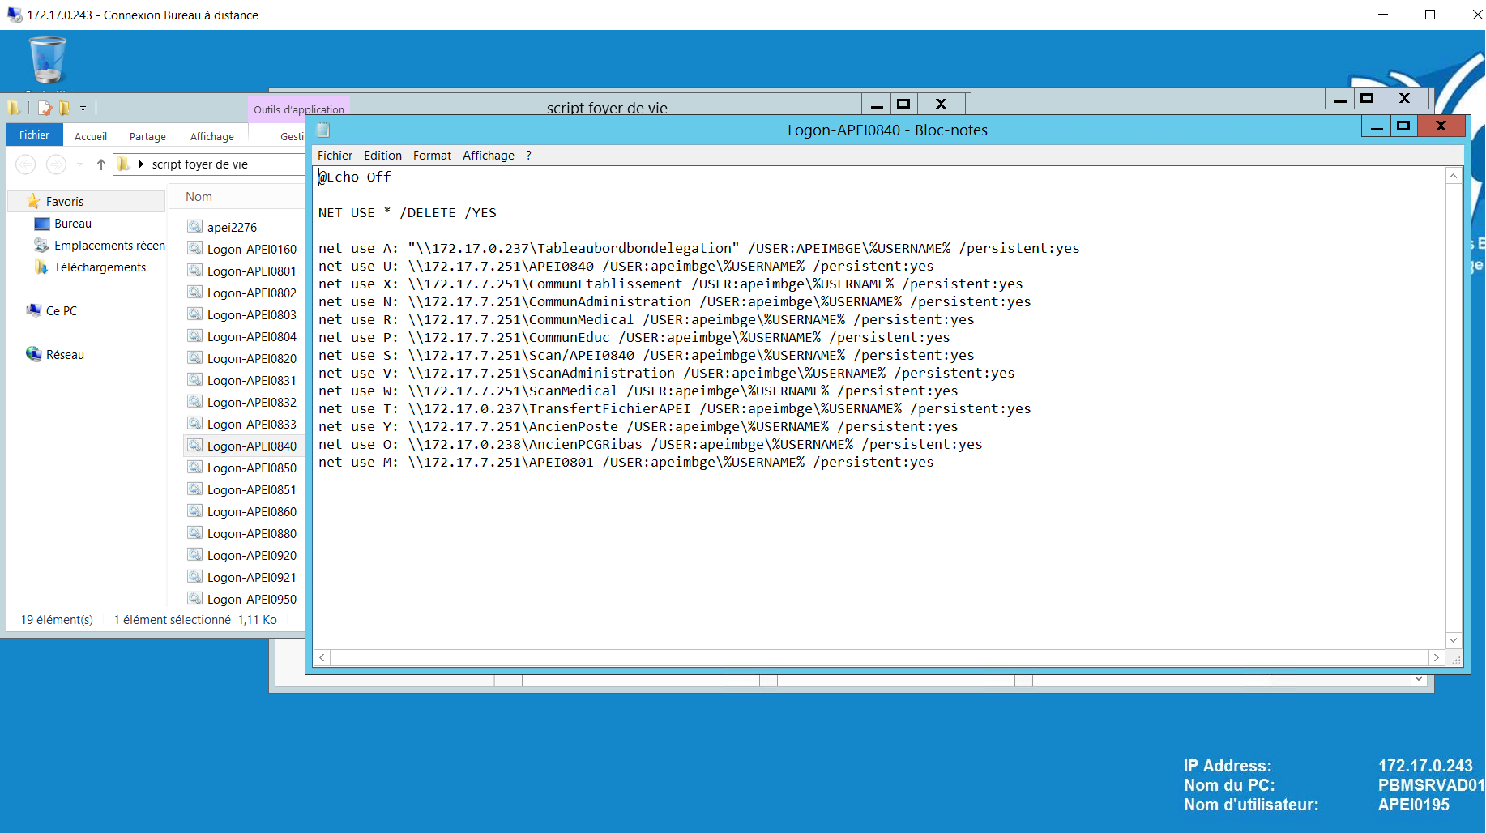Viewport: 1486px width, 833px height.
Task: Select the Ce PC computer icon
Action: [33, 310]
